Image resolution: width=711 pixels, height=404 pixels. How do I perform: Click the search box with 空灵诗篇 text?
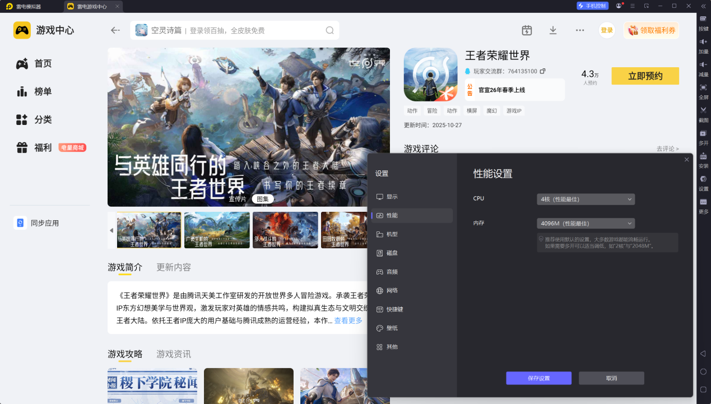coord(234,30)
